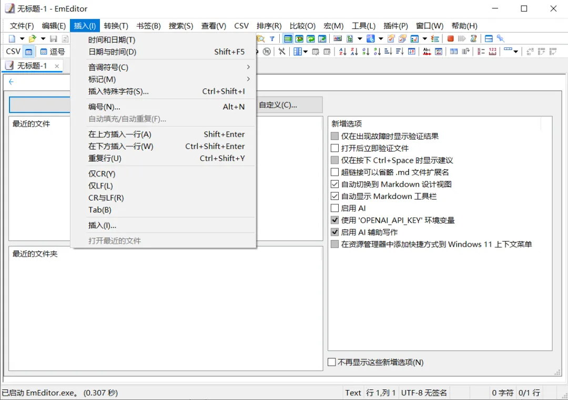Toggle '使用 OPENAI_API_KEY 环境变量' checkbox

[334, 220]
